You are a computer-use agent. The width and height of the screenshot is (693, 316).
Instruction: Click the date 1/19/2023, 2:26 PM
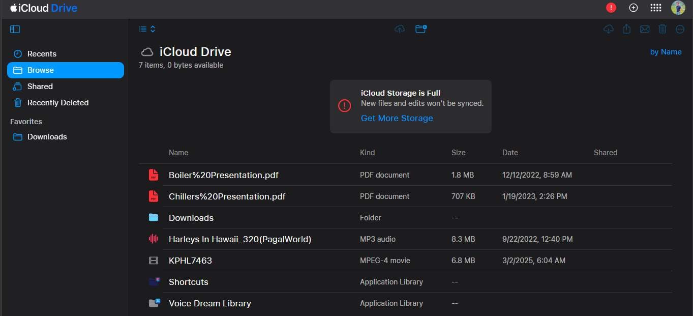[x=535, y=196]
